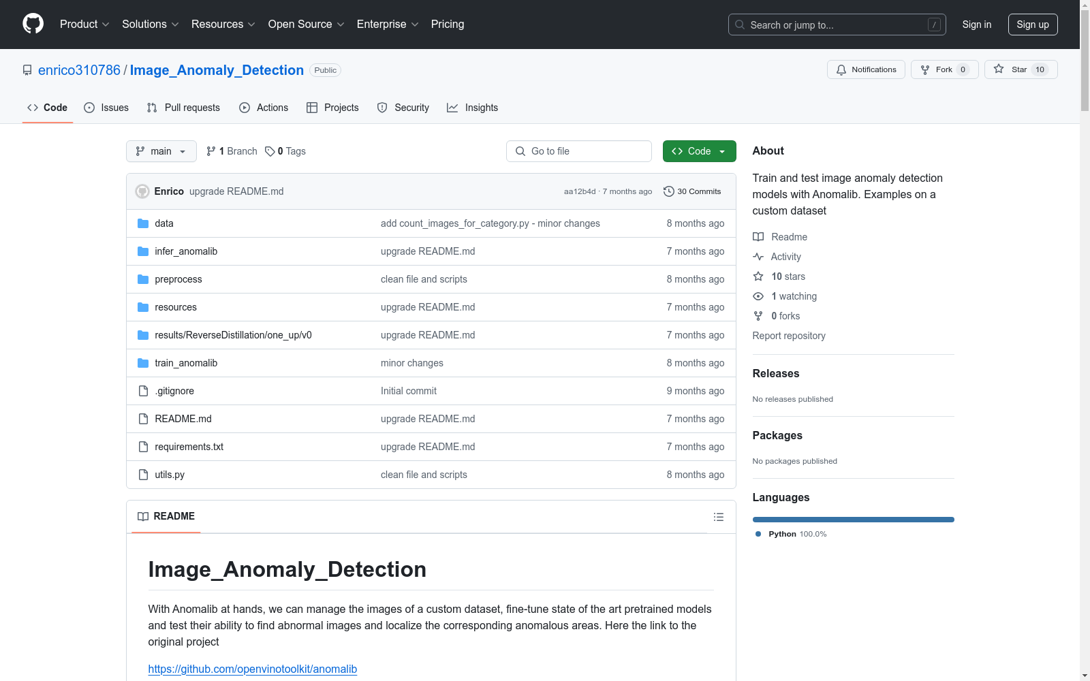Select the Code repository tab
This screenshot has height=681, width=1090.
pyautogui.click(x=48, y=108)
